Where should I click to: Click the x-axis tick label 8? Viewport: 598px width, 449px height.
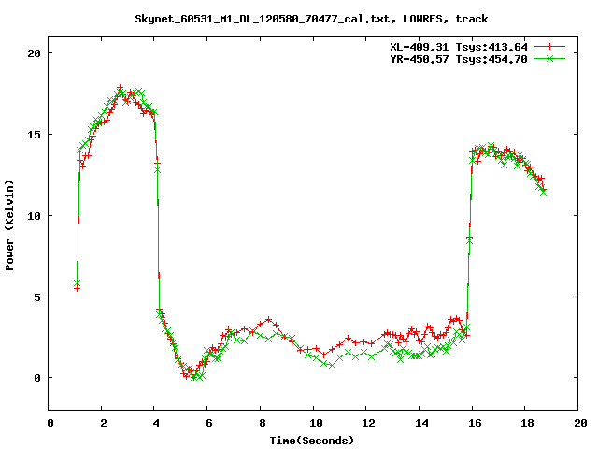tap(262, 423)
